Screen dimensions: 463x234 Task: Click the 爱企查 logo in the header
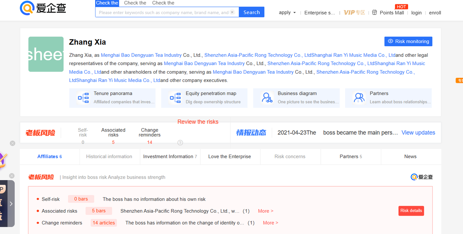tap(43, 8)
